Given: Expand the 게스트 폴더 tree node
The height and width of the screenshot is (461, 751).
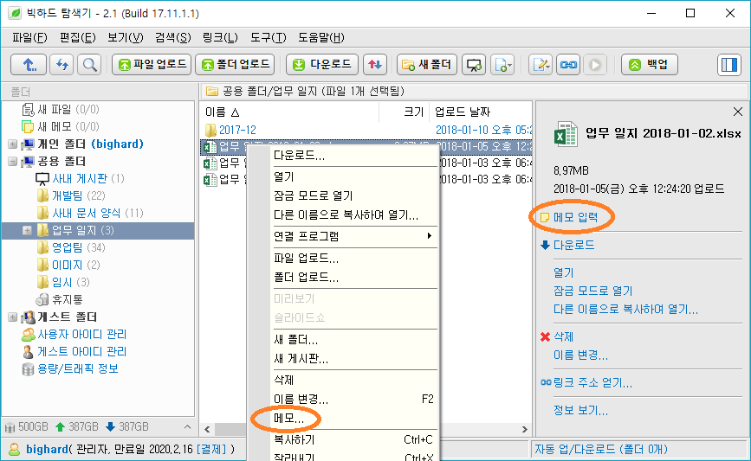Looking at the screenshot, I should point(12,317).
